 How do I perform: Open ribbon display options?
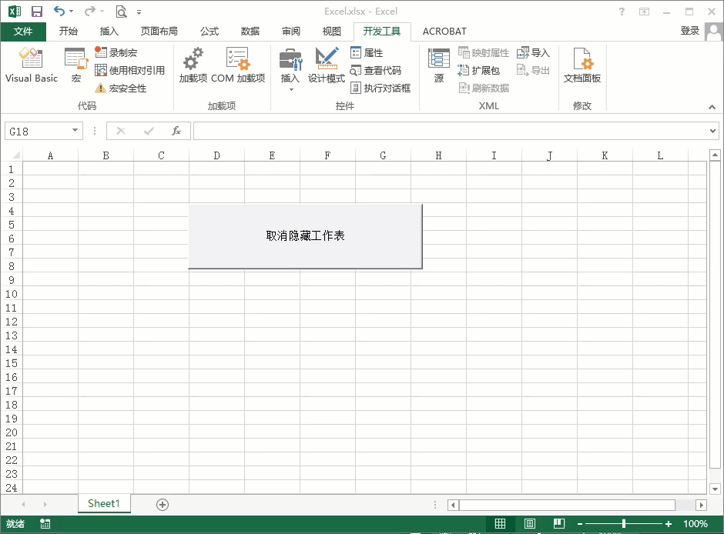644,12
